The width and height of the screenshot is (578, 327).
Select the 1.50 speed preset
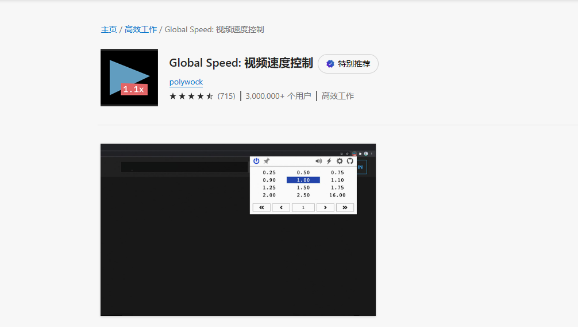point(303,188)
